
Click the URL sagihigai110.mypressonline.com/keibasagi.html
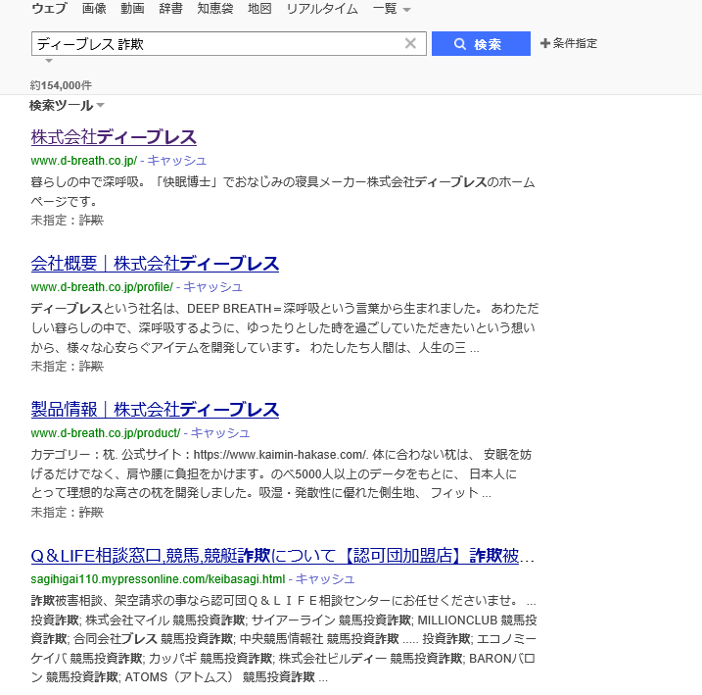pos(158,579)
